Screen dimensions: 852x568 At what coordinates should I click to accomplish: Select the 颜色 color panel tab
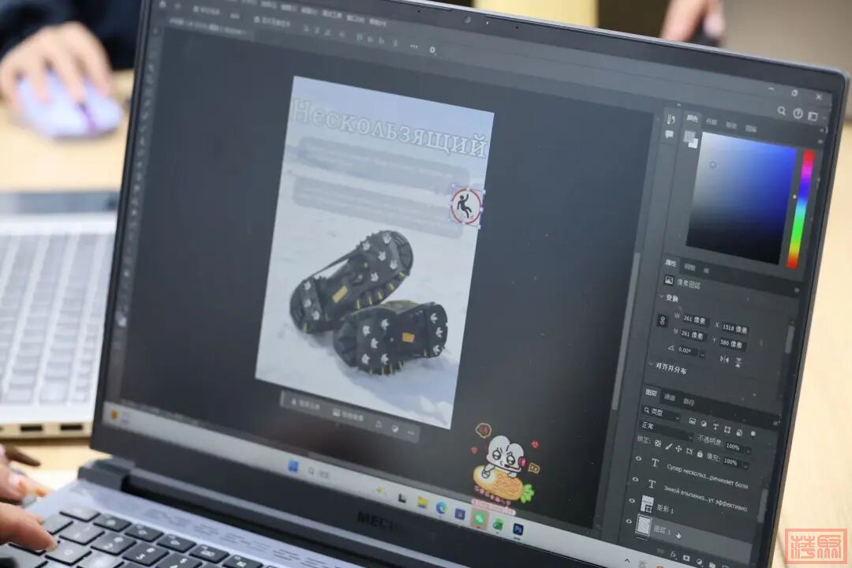pos(692,118)
